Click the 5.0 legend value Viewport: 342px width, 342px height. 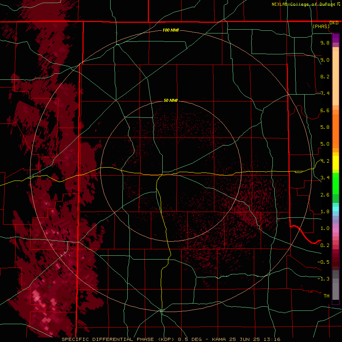point(325,144)
